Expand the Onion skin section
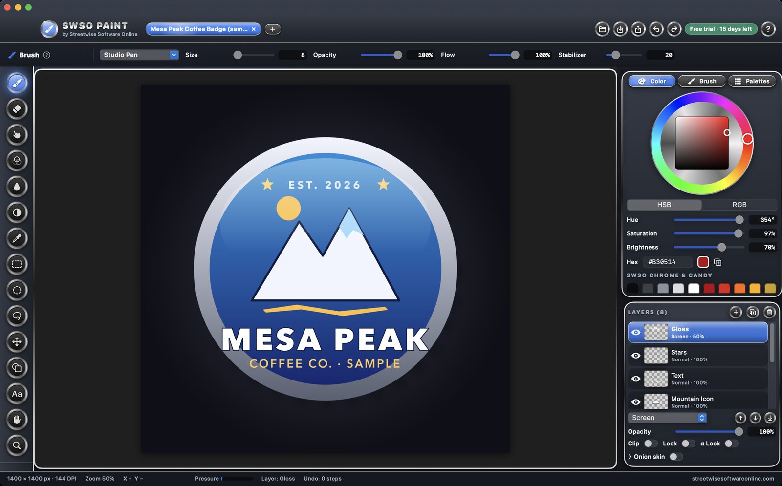The width and height of the screenshot is (782, 486). point(630,457)
